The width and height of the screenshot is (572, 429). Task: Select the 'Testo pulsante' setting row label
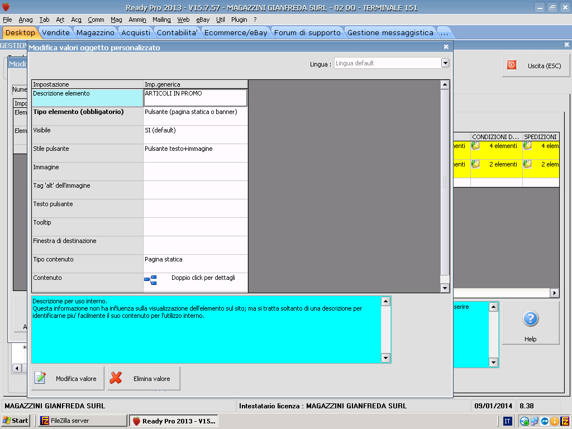pyautogui.click(x=88, y=208)
